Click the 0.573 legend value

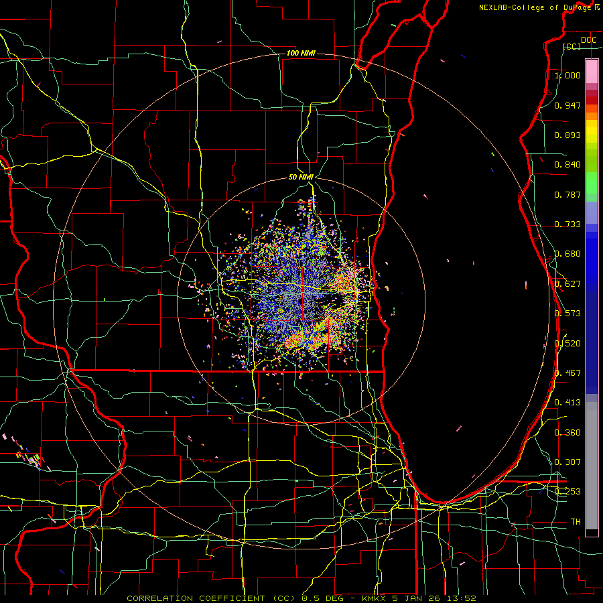(x=567, y=314)
